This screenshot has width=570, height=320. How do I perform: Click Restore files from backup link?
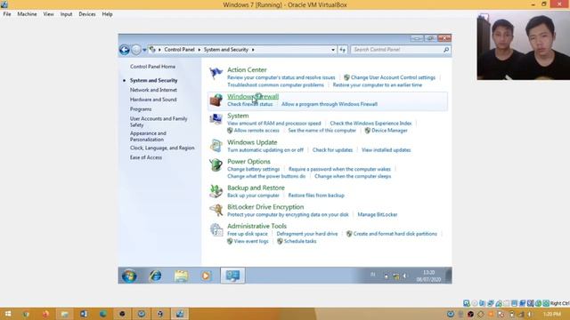[x=316, y=196]
